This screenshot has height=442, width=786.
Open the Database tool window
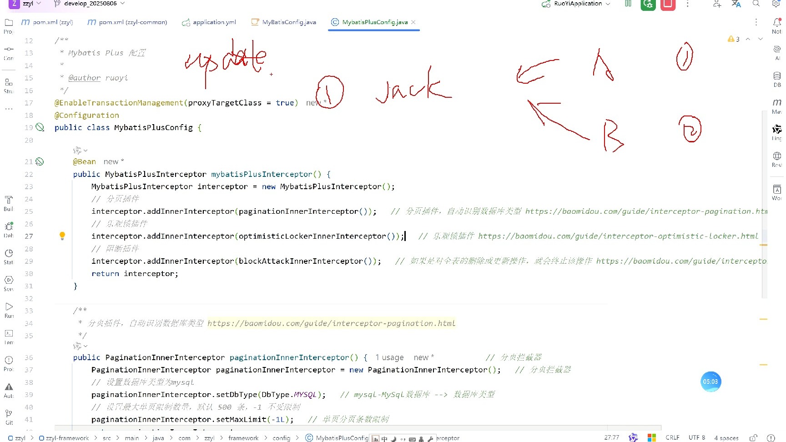(x=777, y=76)
